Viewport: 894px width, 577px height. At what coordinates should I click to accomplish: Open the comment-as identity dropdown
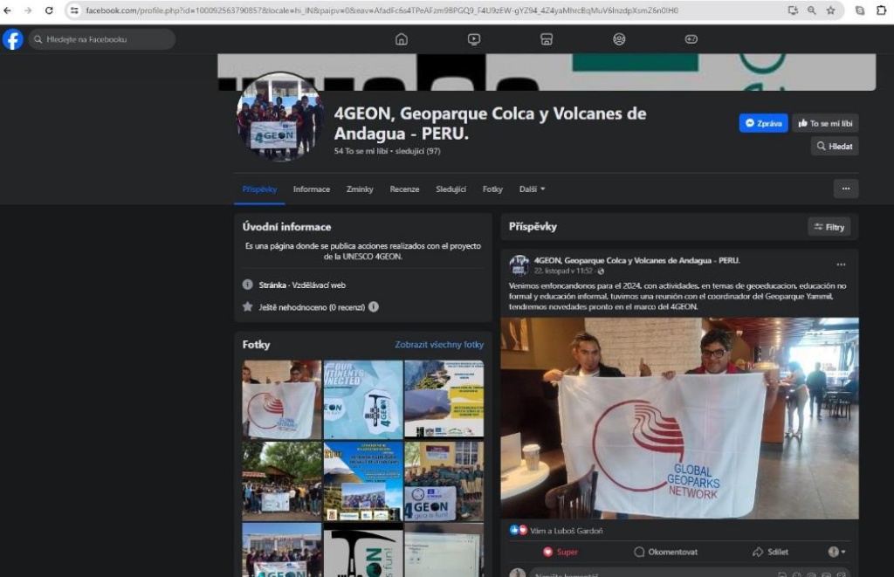pos(837,552)
